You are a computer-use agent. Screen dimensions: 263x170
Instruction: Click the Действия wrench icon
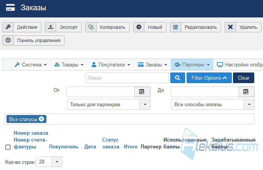click(8, 27)
